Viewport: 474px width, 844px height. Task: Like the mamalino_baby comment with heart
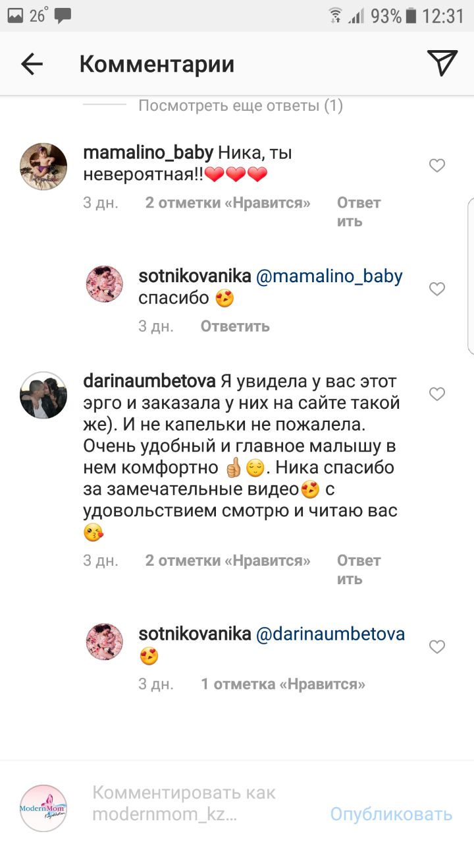tap(437, 166)
